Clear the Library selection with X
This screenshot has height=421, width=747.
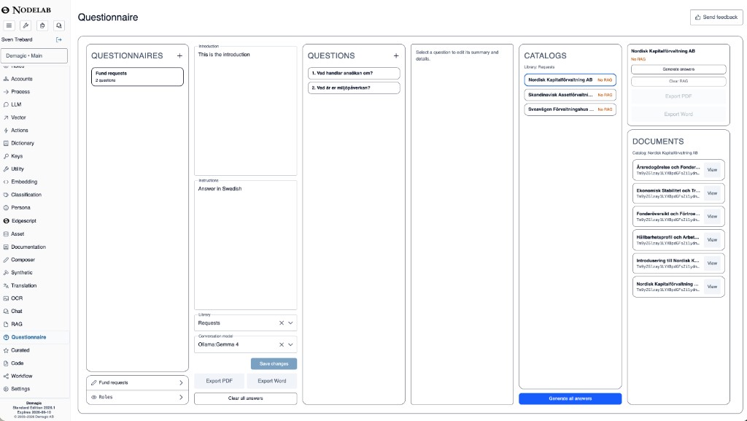click(x=282, y=323)
